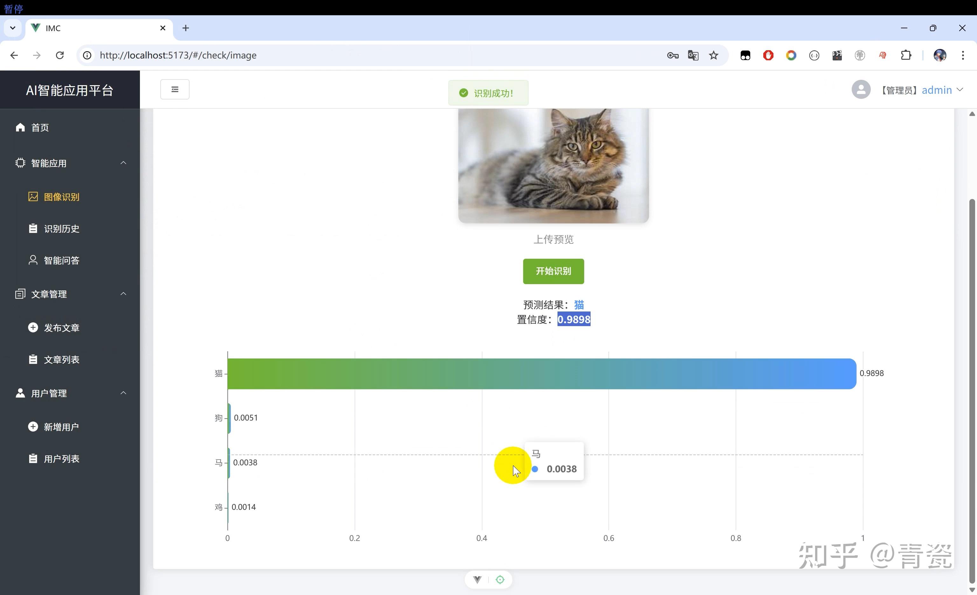Toggle the bookmark star in address bar
This screenshot has width=977, height=595.
coord(713,55)
